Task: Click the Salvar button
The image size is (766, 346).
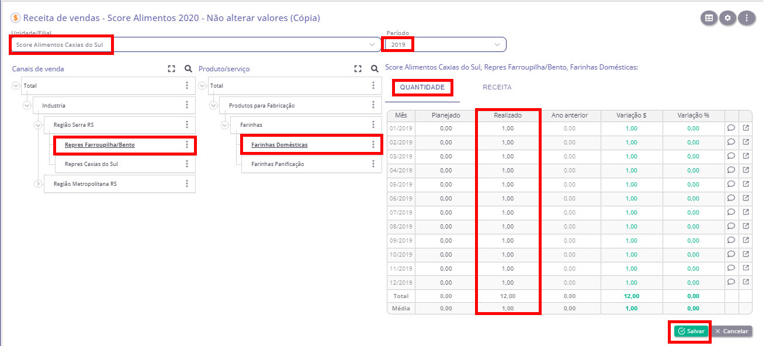Action: pyautogui.click(x=691, y=331)
